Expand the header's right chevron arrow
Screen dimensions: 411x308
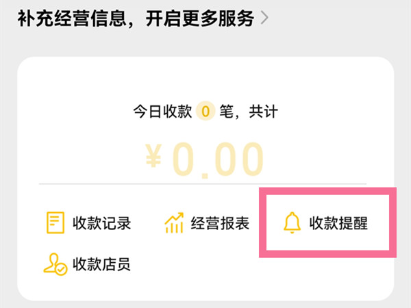pyautogui.click(x=263, y=18)
